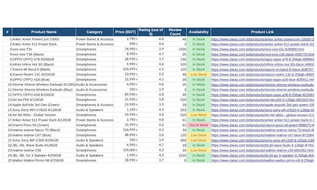Select the Category column header
317x190 pixels.
(95, 32)
